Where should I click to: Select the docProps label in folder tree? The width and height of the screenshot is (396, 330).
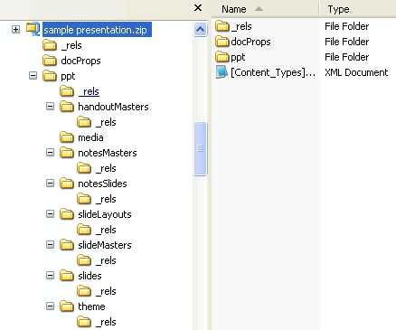tap(80, 61)
